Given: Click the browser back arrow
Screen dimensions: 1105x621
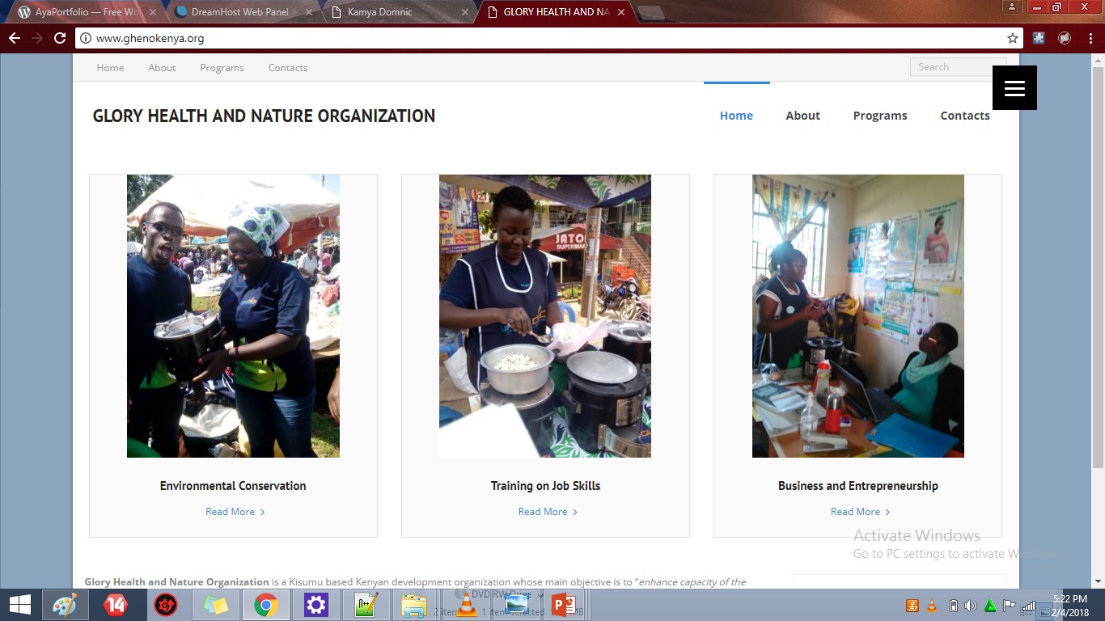Looking at the screenshot, I should [15, 38].
